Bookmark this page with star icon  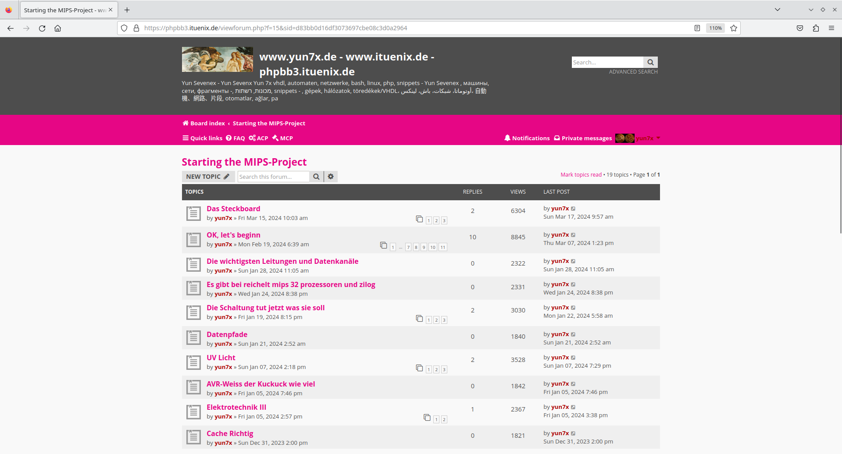pyautogui.click(x=734, y=28)
